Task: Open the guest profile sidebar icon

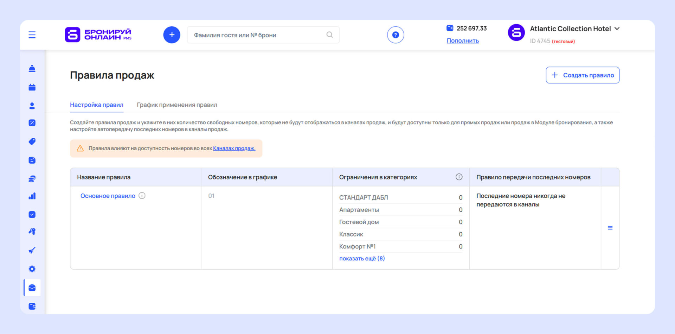Action: pos(32,106)
